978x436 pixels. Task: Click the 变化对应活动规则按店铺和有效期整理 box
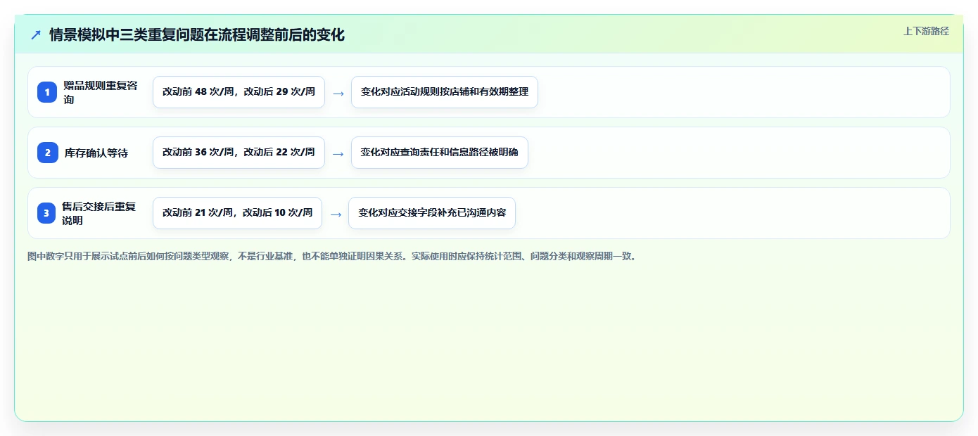click(445, 92)
